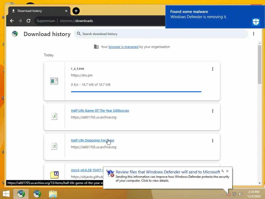The width and height of the screenshot is (265, 199).
Task: Open more actions for r_a_t.exe
Action: pos(213,69)
